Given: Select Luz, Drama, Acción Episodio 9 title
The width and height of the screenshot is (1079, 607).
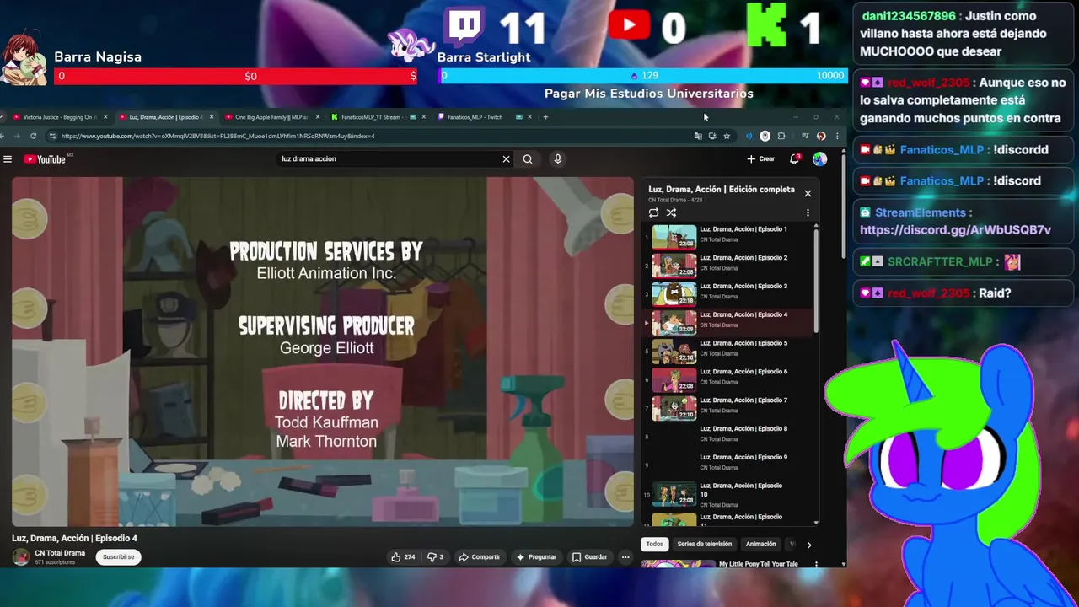Looking at the screenshot, I should 743,458.
